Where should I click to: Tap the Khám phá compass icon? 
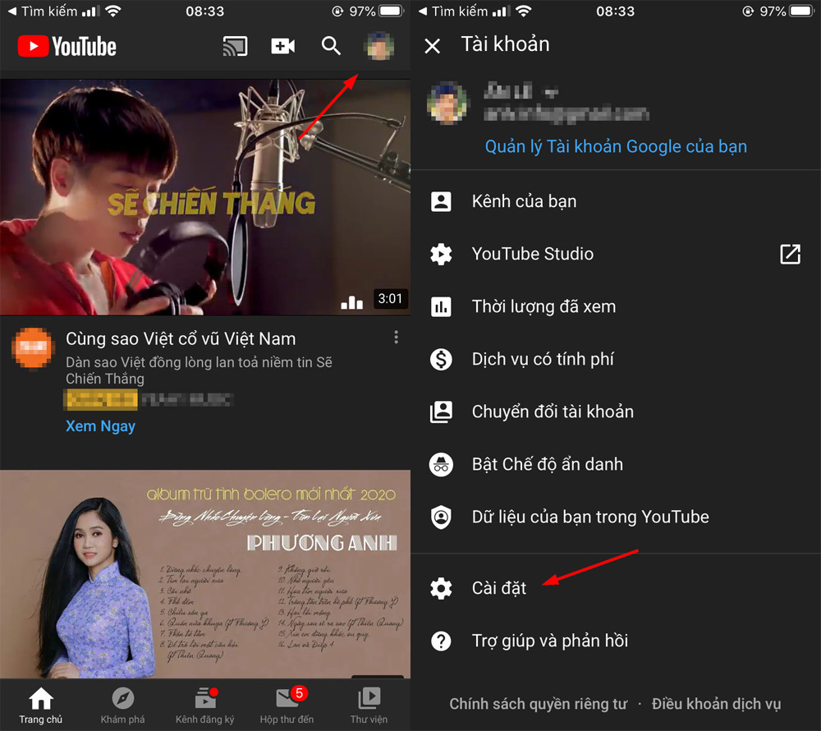click(122, 704)
